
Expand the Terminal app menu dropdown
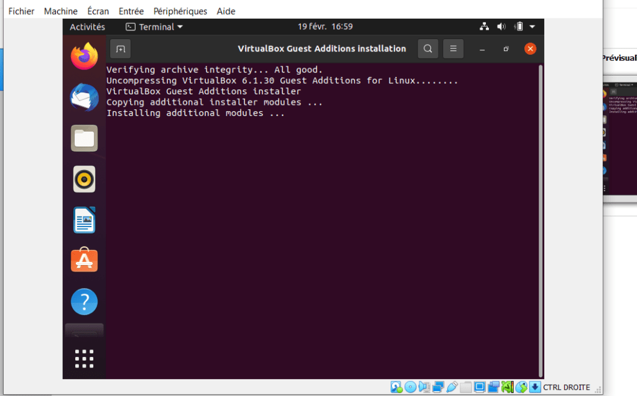pyautogui.click(x=154, y=27)
